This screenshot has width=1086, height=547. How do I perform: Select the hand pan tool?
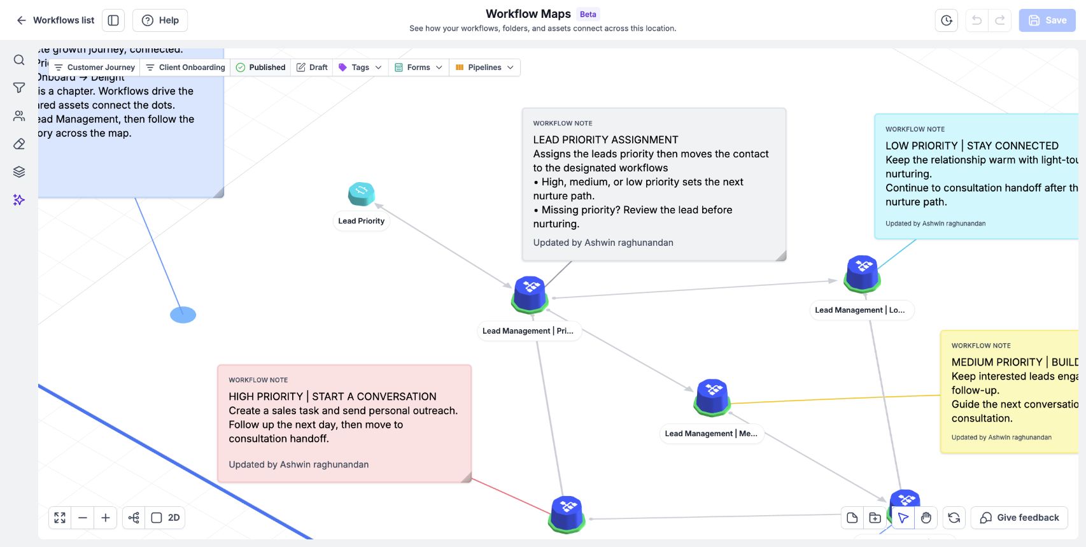pos(926,518)
